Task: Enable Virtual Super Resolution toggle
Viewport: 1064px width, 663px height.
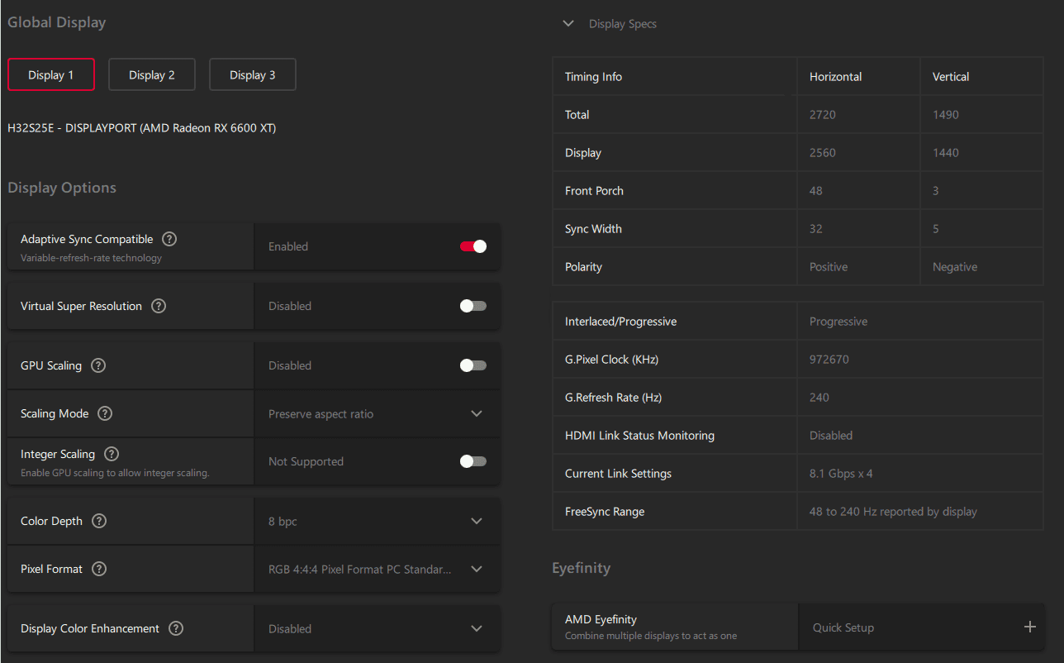Action: 473,306
